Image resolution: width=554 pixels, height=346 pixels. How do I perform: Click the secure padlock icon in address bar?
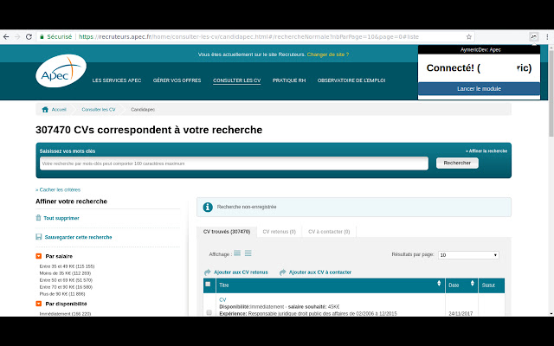(42, 36)
